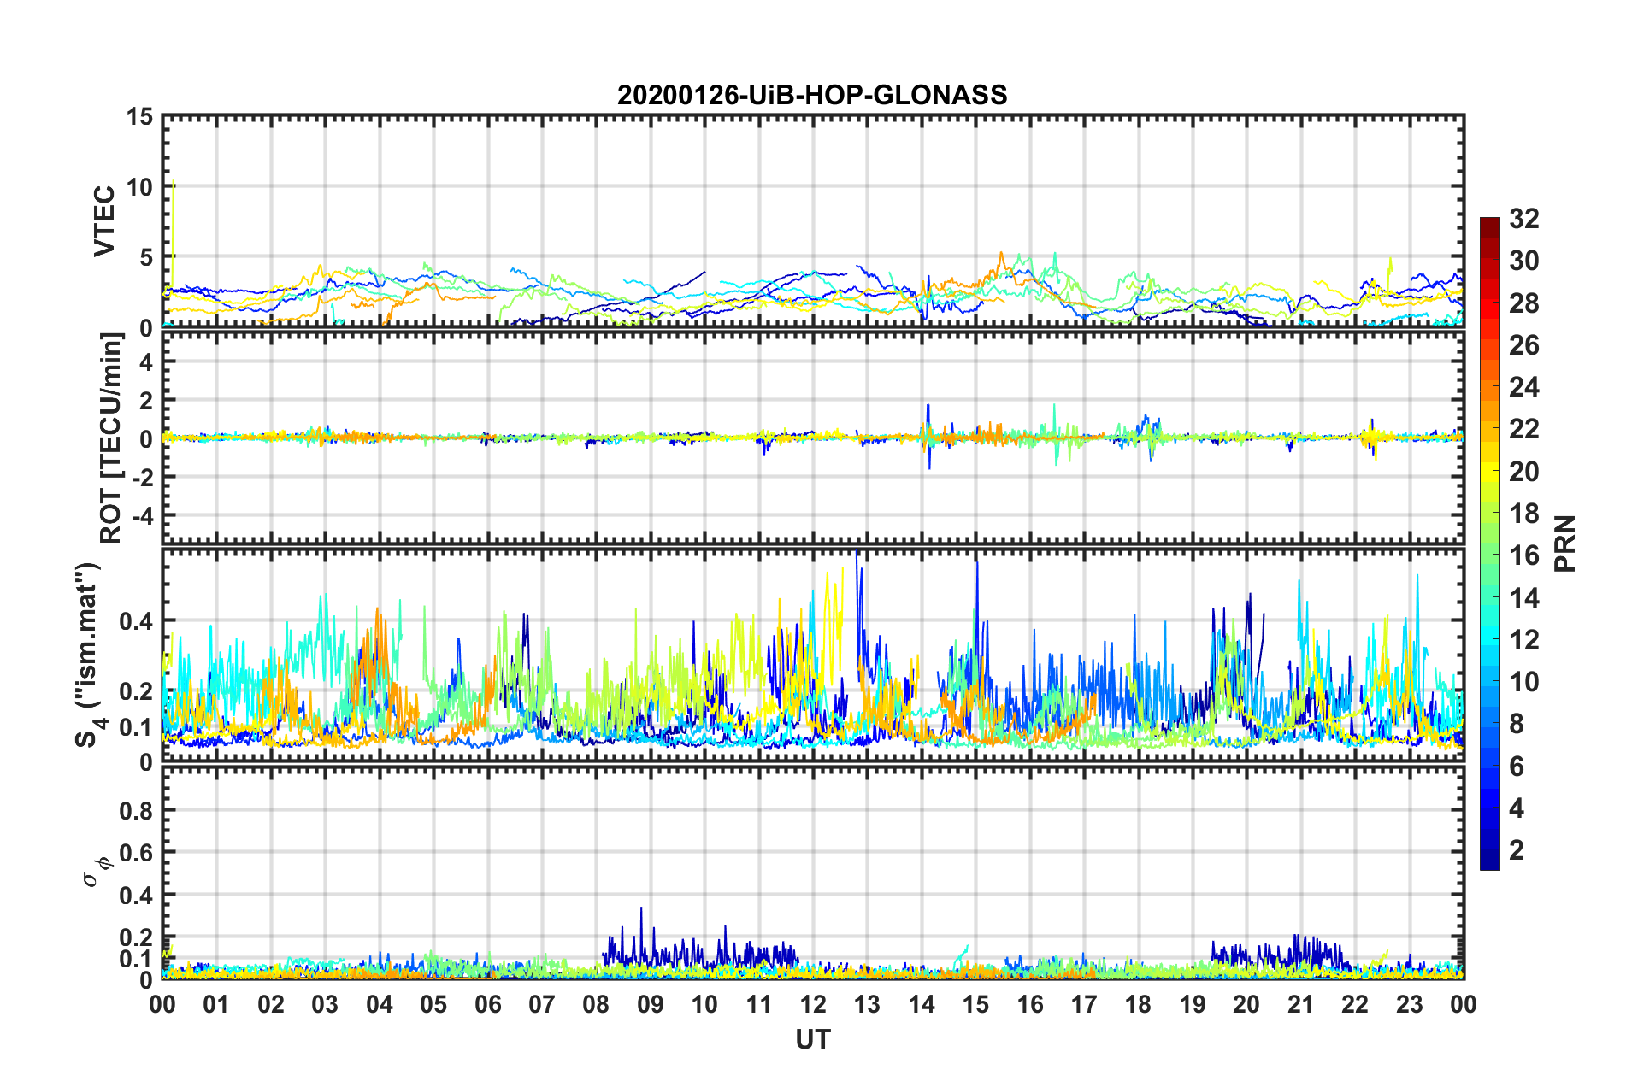
Task: Click the UT axis tick label "18"
Action: point(1139,1004)
